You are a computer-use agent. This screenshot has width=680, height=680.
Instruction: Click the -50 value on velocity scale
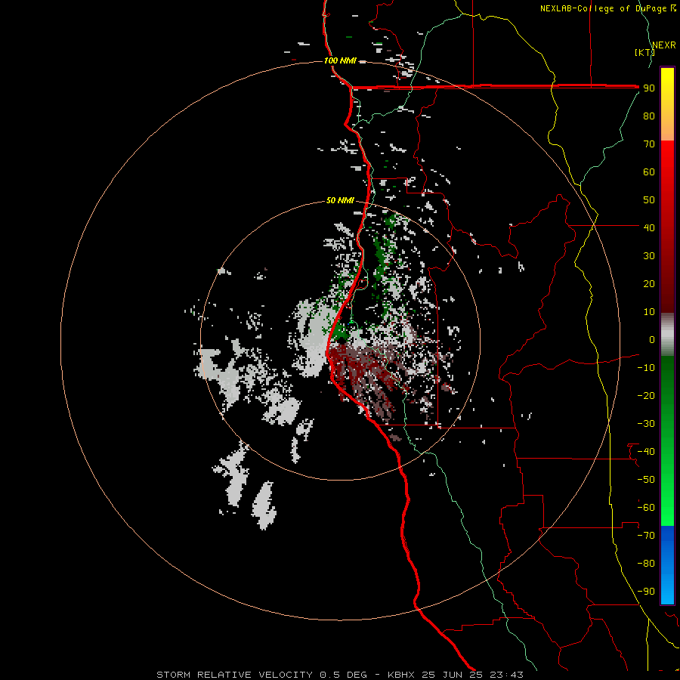click(x=646, y=480)
